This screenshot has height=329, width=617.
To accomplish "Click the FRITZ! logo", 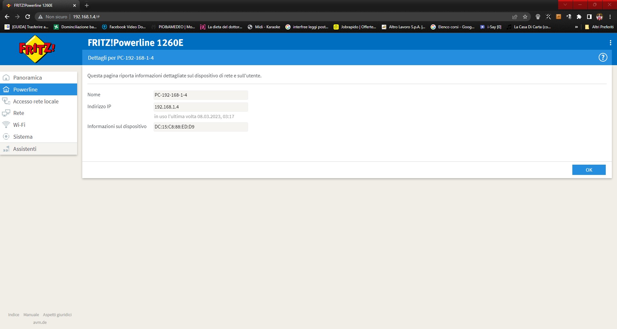I will [37, 49].
